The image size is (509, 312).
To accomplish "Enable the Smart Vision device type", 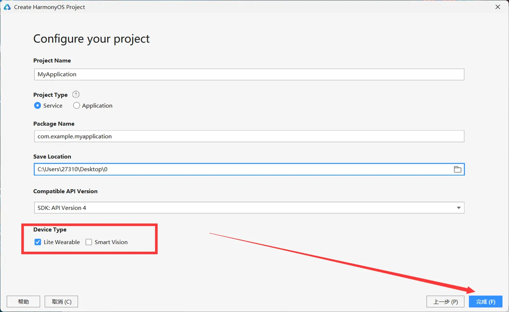I will pyautogui.click(x=107, y=242).
